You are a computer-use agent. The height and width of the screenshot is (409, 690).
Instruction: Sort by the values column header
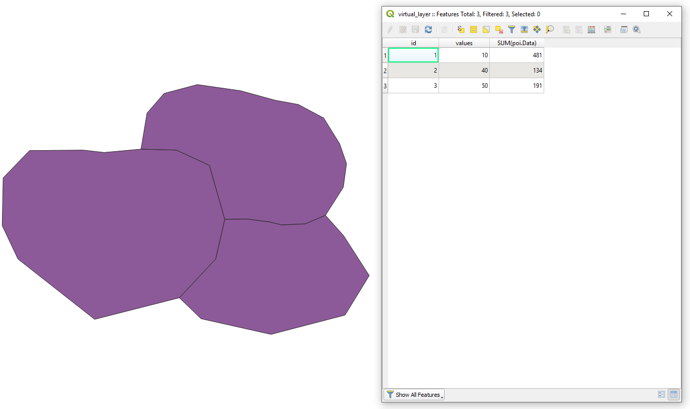pyautogui.click(x=464, y=43)
